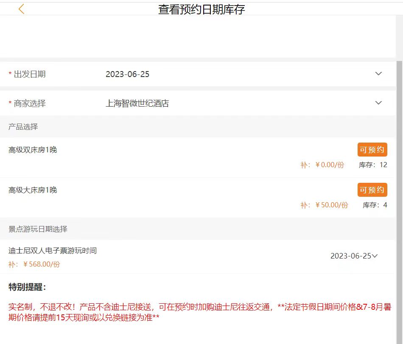
Task: Click the 库存：12 stock indicator
Action: click(373, 165)
